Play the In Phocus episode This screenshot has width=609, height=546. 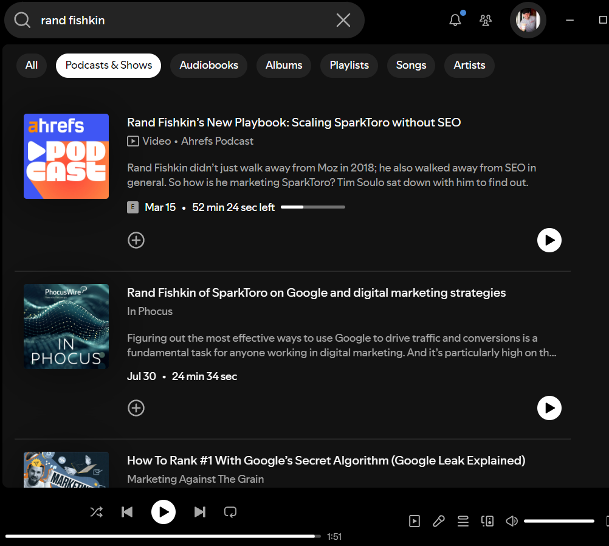(549, 408)
